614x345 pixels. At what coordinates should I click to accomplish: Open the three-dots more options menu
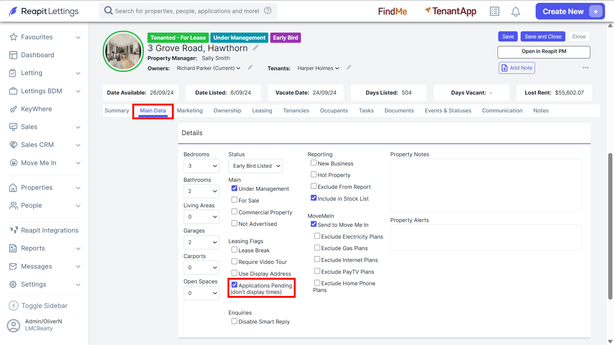(x=585, y=68)
